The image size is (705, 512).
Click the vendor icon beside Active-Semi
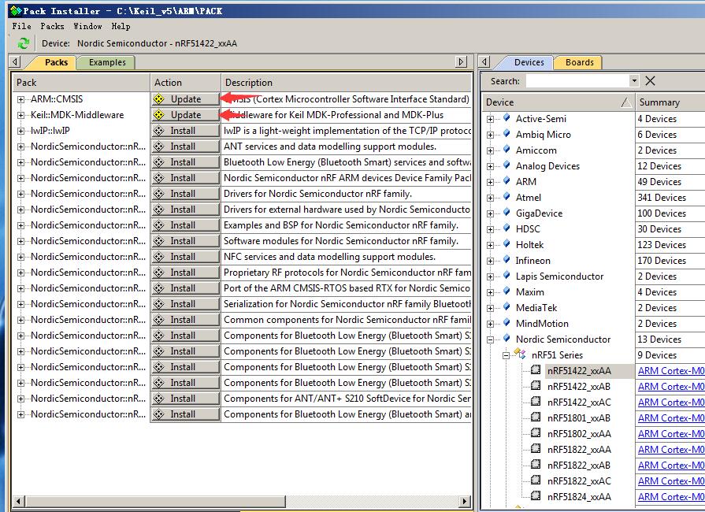click(506, 118)
